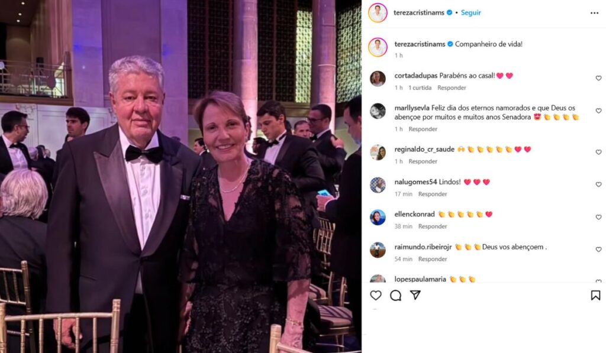The height and width of the screenshot is (353, 606).
Task: Reply to nalugomes54 comment via Responder
Action: click(433, 194)
